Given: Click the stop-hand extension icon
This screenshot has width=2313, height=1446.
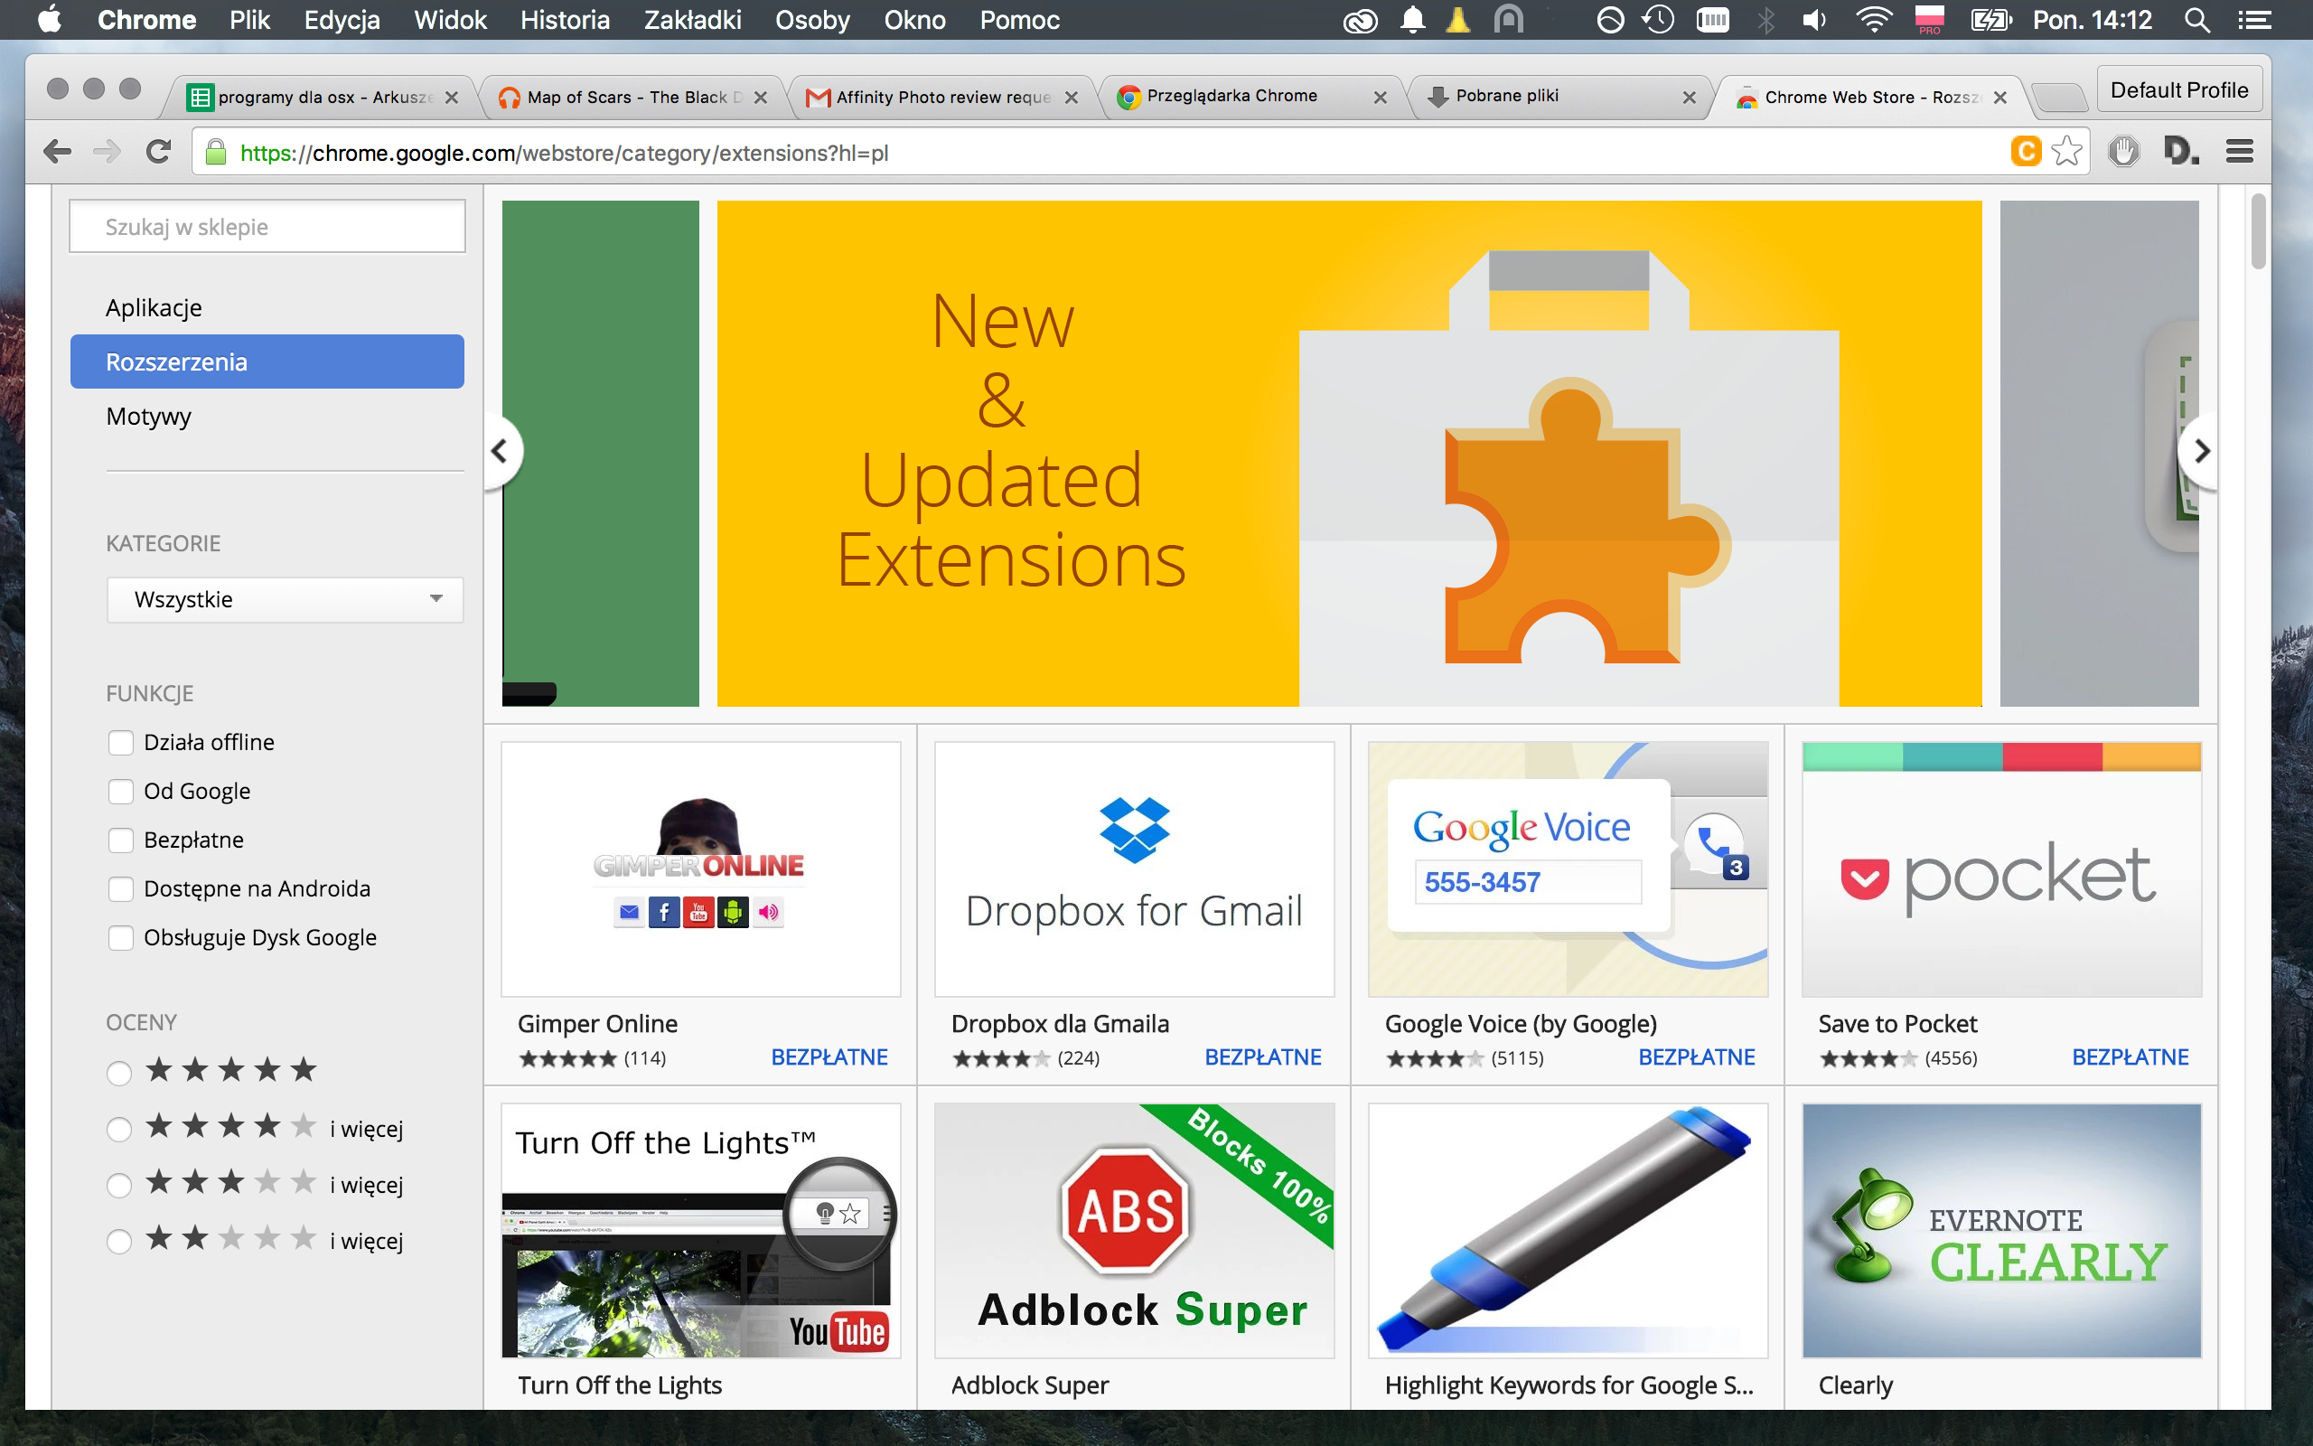Looking at the screenshot, I should click(x=2124, y=151).
